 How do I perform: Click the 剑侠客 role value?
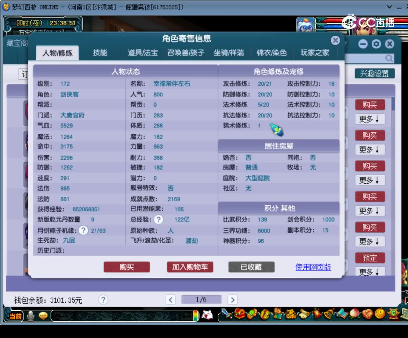tap(69, 95)
